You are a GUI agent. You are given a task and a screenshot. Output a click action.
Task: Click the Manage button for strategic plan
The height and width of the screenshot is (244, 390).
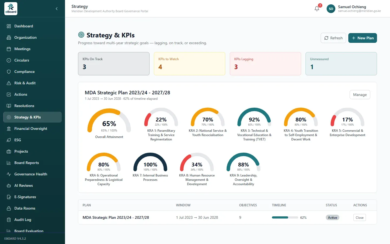click(x=360, y=95)
